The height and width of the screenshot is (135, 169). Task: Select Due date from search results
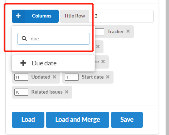click(53, 63)
